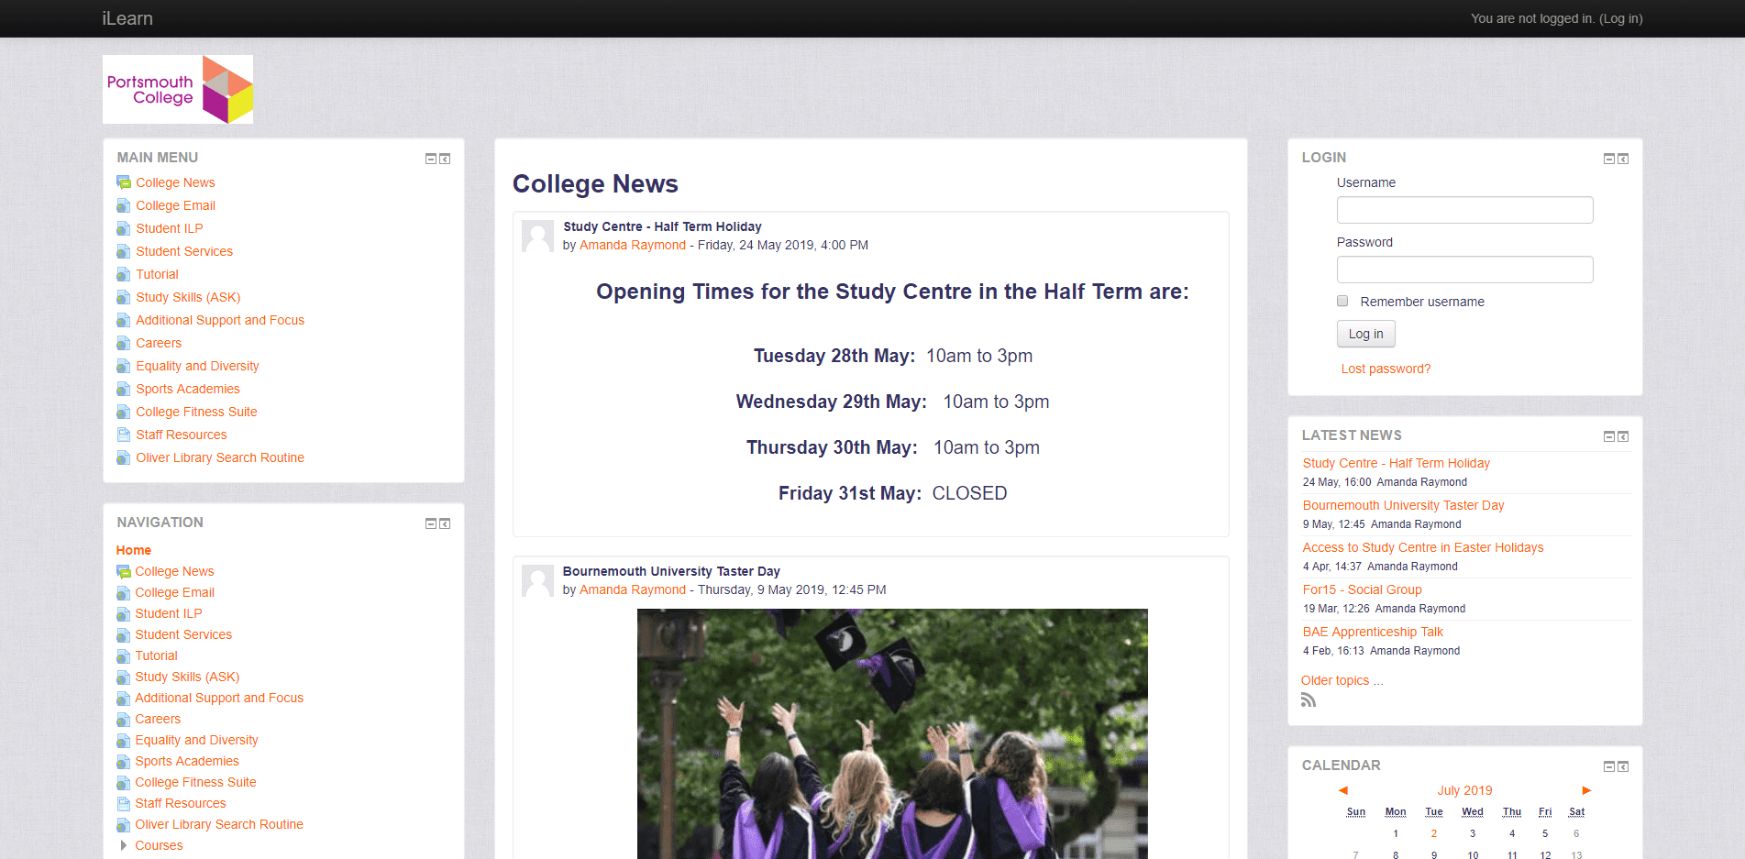This screenshot has width=1745, height=859.
Task: Click Amanda Raymond author link on Bournemouth post
Action: [x=633, y=589]
